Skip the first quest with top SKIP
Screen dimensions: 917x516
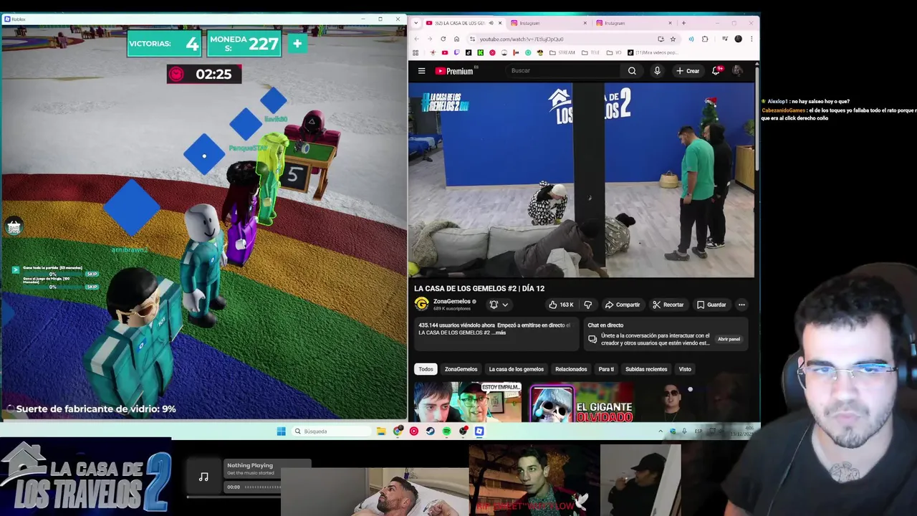coord(92,274)
